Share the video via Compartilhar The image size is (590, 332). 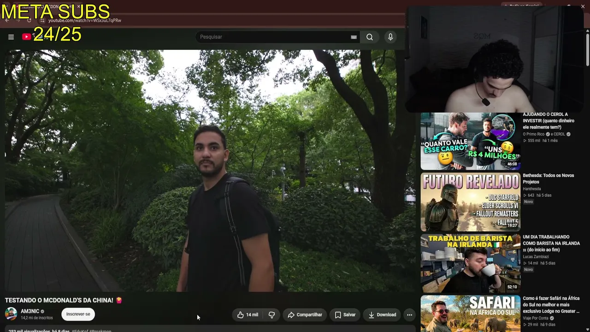pyautogui.click(x=305, y=315)
